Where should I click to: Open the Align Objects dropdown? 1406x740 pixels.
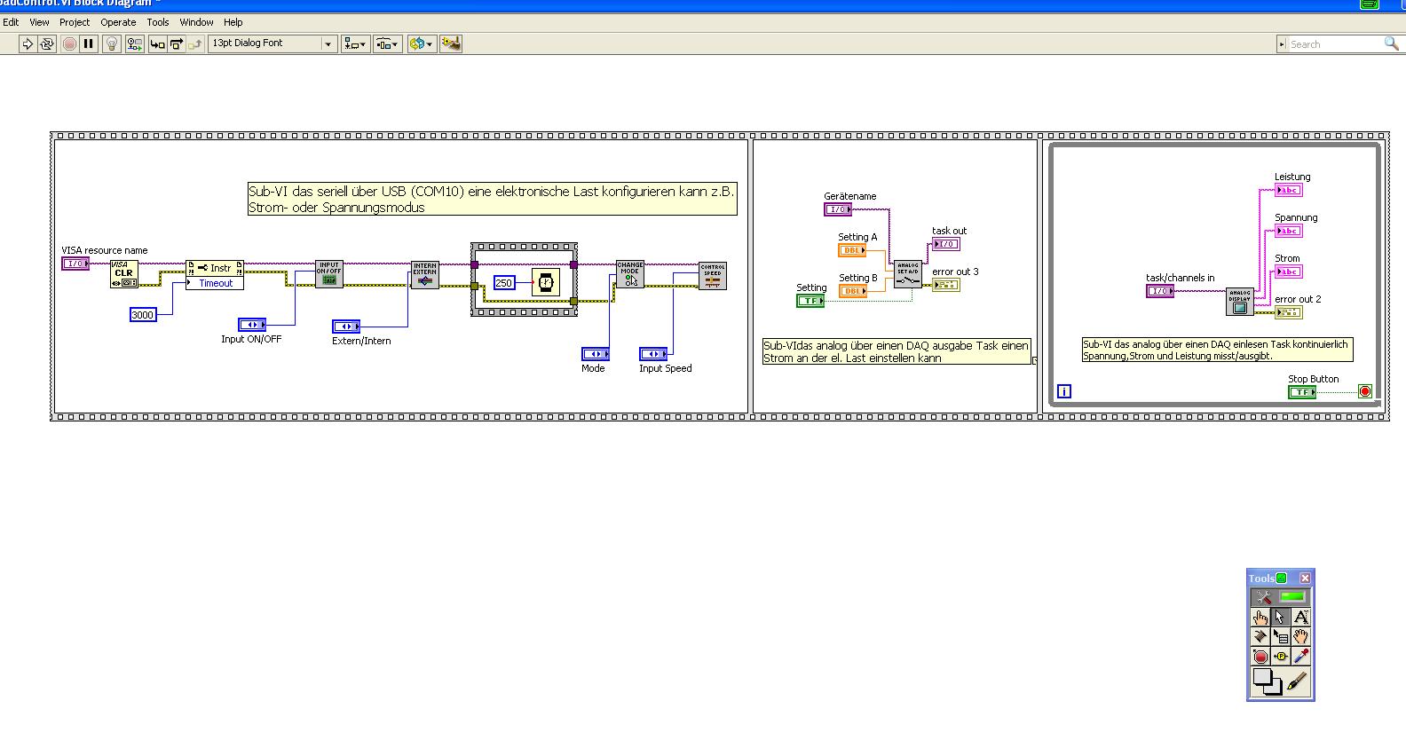point(355,43)
